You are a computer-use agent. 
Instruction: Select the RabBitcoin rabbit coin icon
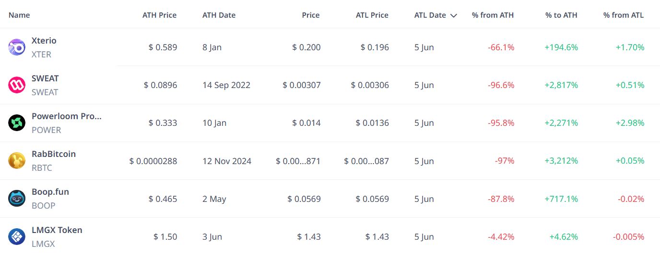coord(17,161)
